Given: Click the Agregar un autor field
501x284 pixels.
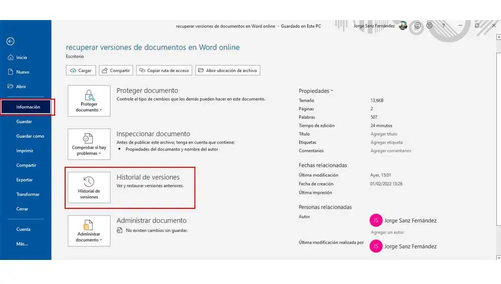Looking at the screenshot, I should coord(387,232).
